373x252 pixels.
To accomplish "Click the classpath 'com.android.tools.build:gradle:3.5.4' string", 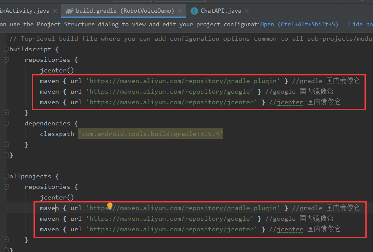I will pyautogui.click(x=151, y=134).
